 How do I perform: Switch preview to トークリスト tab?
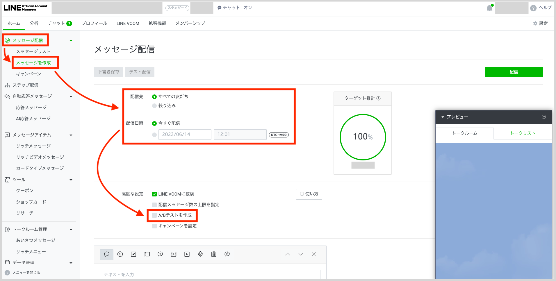(x=523, y=133)
